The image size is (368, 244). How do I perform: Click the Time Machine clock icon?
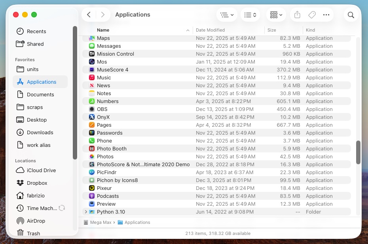20,208
